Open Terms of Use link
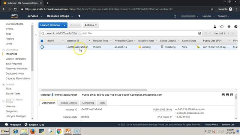 [x=228, y=124]
